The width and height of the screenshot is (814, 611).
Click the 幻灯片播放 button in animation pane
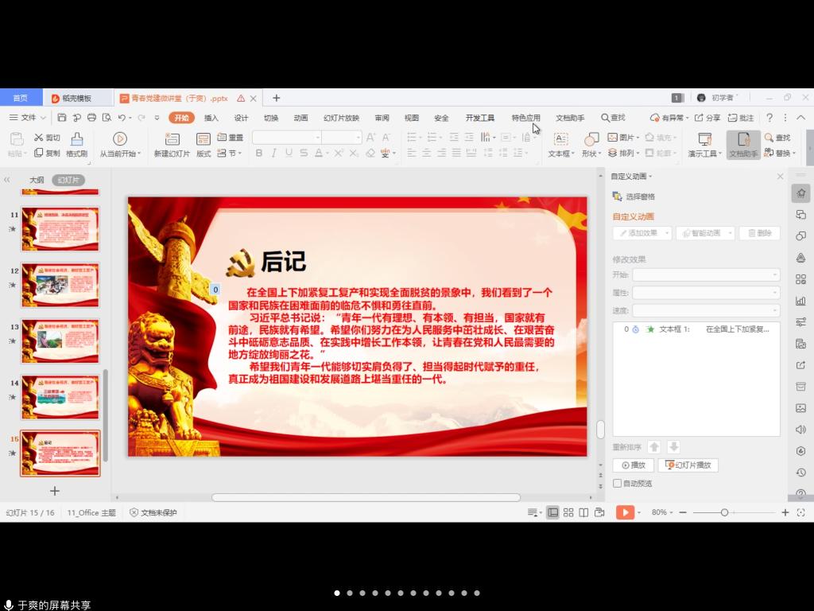coord(688,465)
